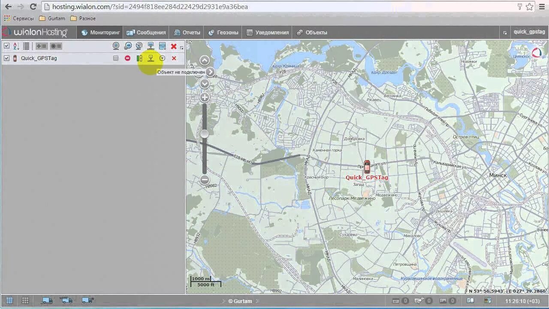Open the Разное bookmarks folder
The width and height of the screenshot is (549, 309).
point(83,18)
